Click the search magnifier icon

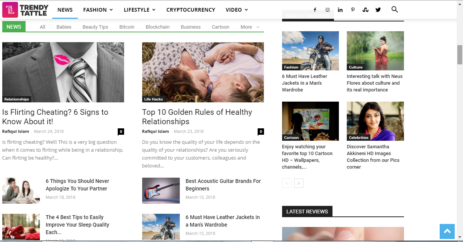pos(395,9)
